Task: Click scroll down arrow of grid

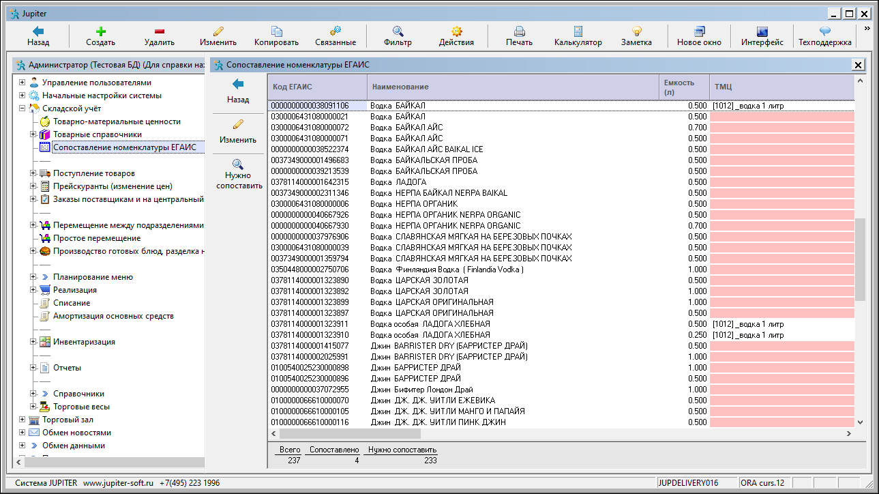Action: 860,422
